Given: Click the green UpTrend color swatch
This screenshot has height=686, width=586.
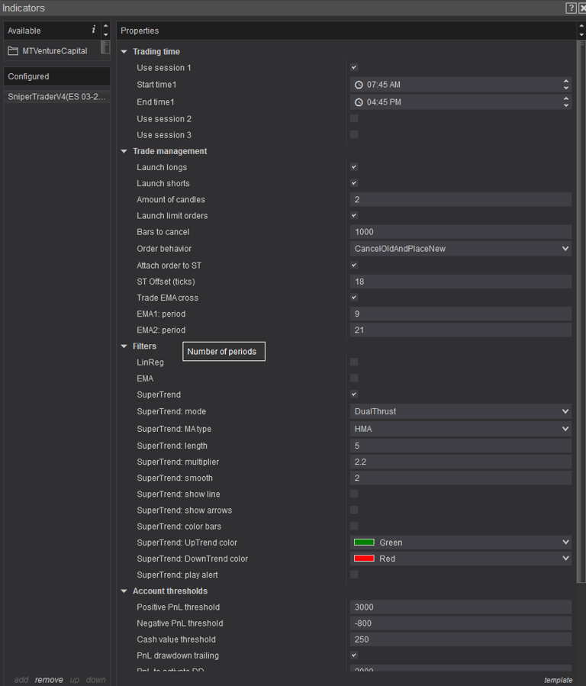Looking at the screenshot, I should coord(364,543).
